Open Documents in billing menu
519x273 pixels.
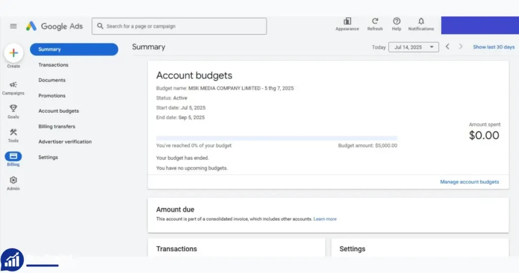pos(52,80)
